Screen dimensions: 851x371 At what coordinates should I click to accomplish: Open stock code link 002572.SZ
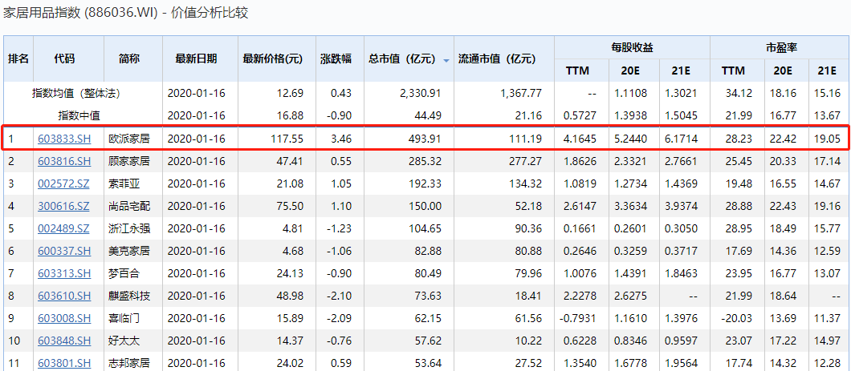click(64, 183)
